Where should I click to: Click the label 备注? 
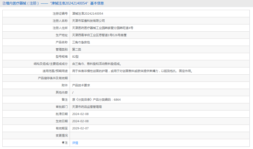65,100
